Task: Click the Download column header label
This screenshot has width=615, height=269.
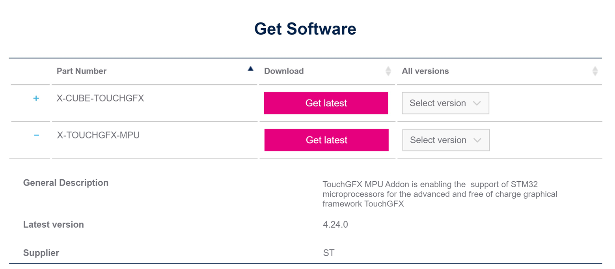Action: [x=284, y=71]
